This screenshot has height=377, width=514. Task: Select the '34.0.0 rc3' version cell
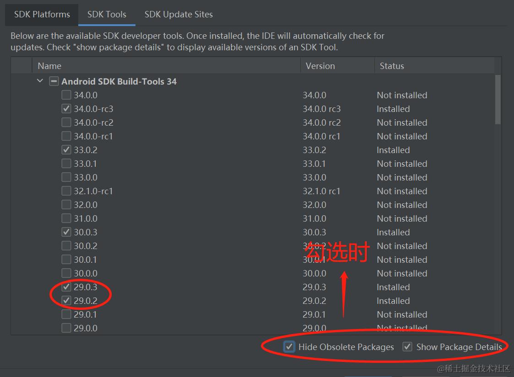coord(322,109)
